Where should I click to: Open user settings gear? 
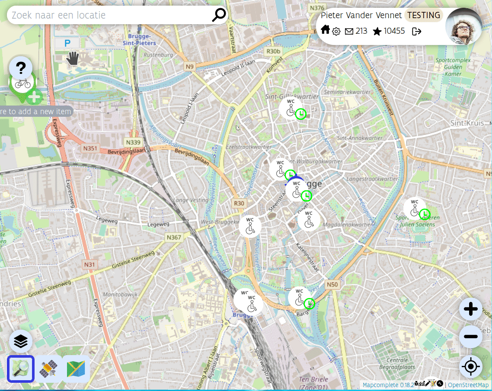pyautogui.click(x=336, y=31)
